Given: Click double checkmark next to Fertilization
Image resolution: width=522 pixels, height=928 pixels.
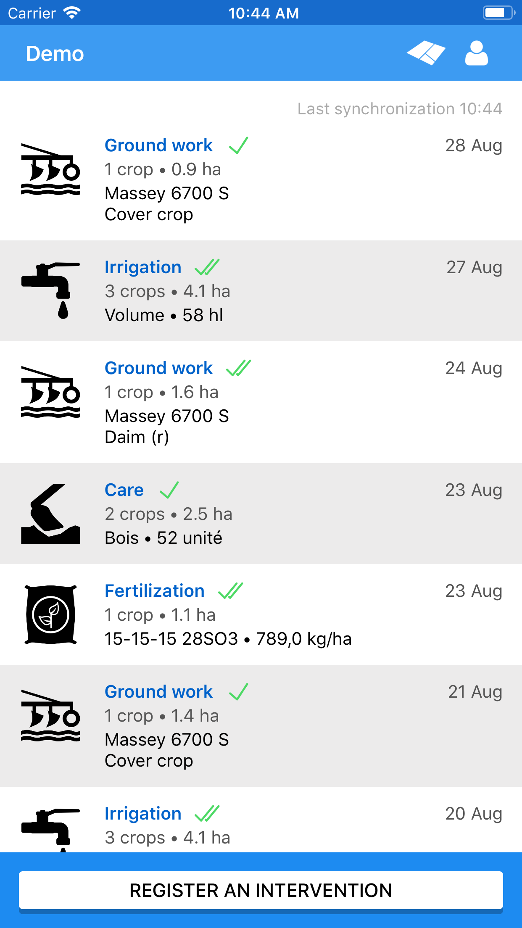Looking at the screenshot, I should coord(230,591).
